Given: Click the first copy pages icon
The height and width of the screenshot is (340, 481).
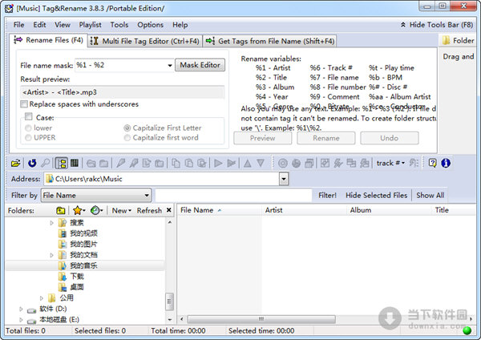Looking at the screenshot, I should click(x=176, y=163).
